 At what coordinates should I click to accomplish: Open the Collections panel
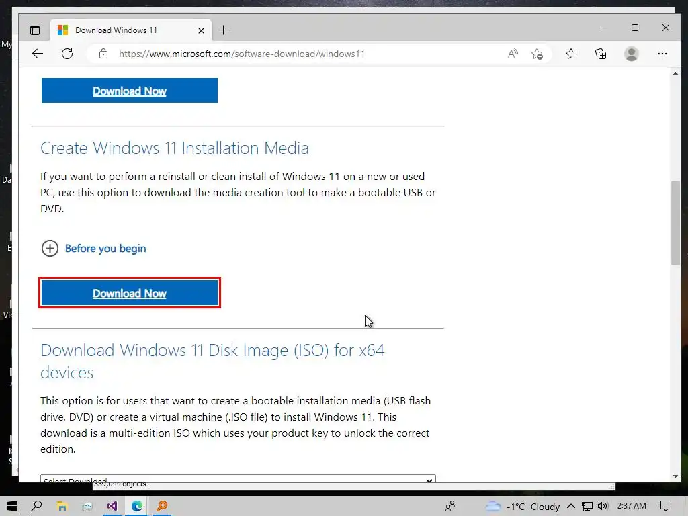point(601,54)
